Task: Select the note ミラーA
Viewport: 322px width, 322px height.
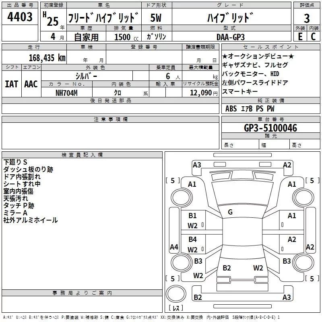Action: click(x=15, y=213)
